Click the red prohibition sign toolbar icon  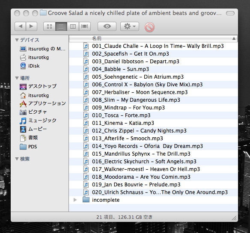pyautogui.click(x=149, y=27)
